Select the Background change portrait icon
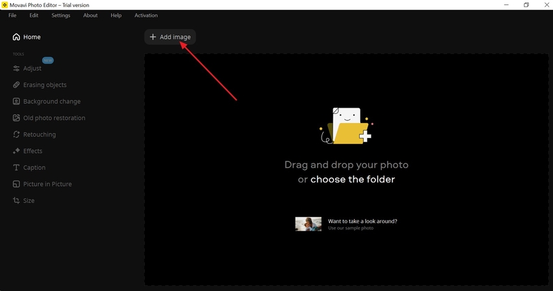The width and height of the screenshot is (553, 291). click(x=16, y=101)
